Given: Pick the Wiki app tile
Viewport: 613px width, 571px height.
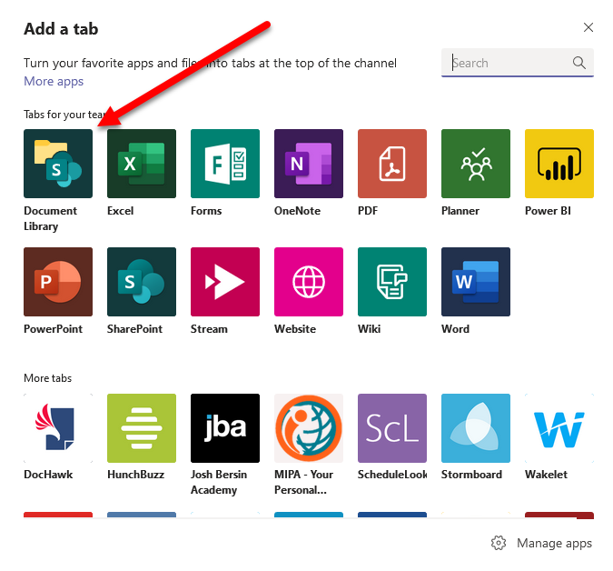Looking at the screenshot, I should [392, 282].
